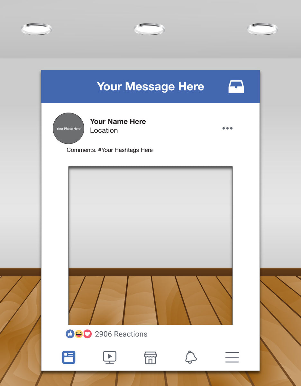
Task: Open the hamburger menu at bottom right
Action: click(x=232, y=357)
